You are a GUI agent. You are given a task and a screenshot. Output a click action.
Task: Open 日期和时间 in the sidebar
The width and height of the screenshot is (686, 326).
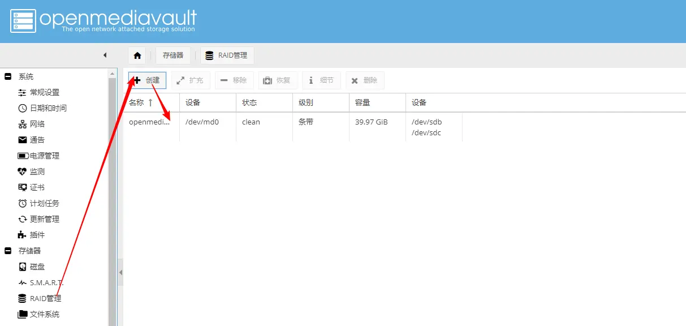click(x=48, y=108)
